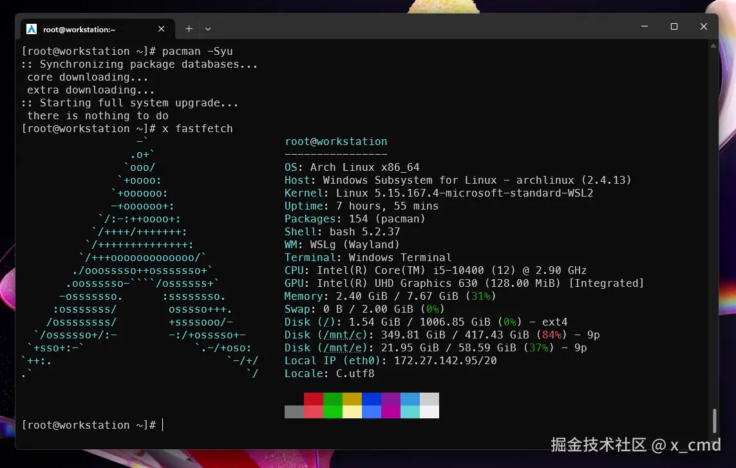The height and width of the screenshot is (468, 736).
Task: Click "Locale: C.utf8" line
Action: point(330,373)
